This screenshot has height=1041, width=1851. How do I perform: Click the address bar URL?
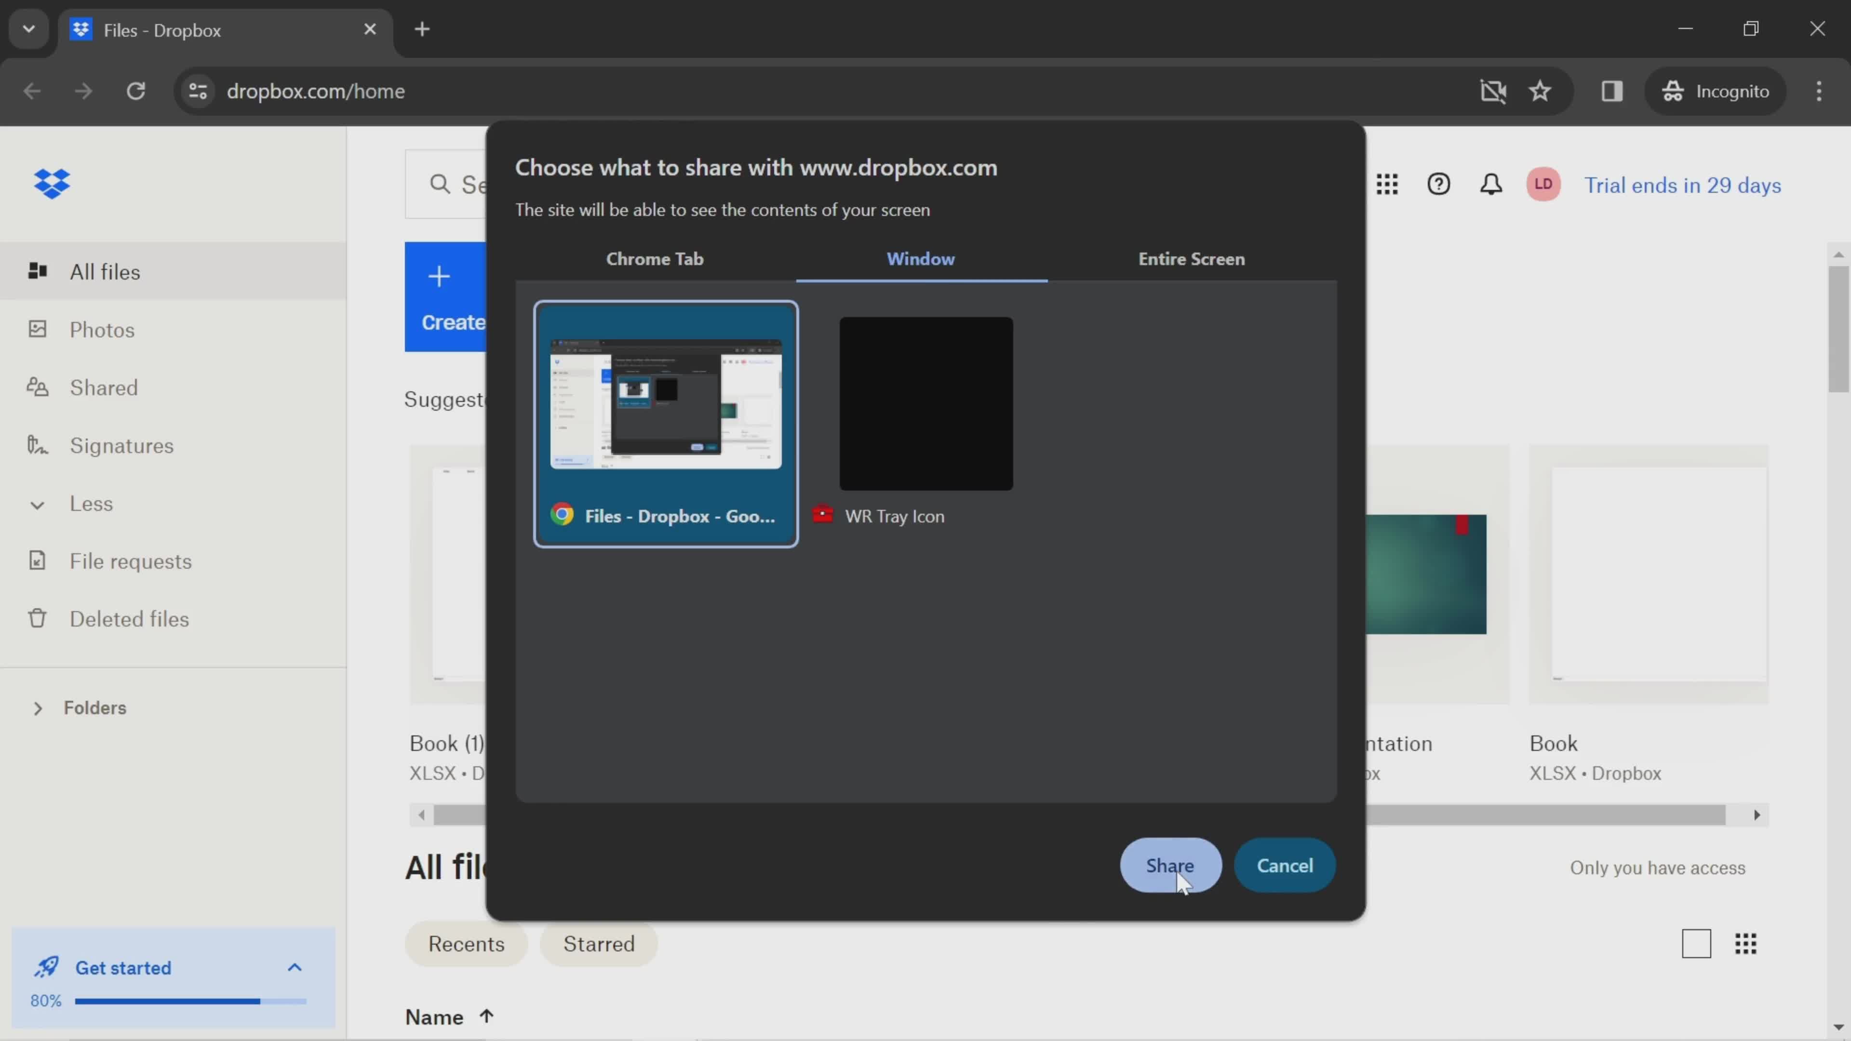[315, 91]
